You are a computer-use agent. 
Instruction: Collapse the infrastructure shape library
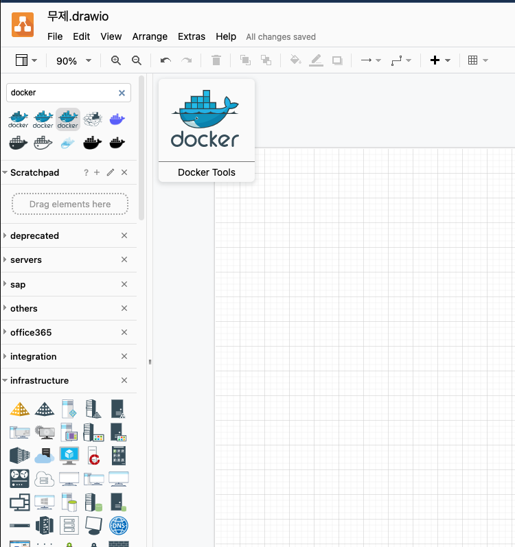39,381
